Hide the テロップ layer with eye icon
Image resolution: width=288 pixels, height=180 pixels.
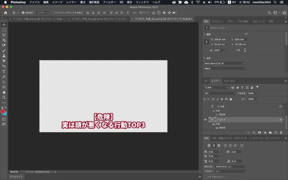click(x=206, y=120)
